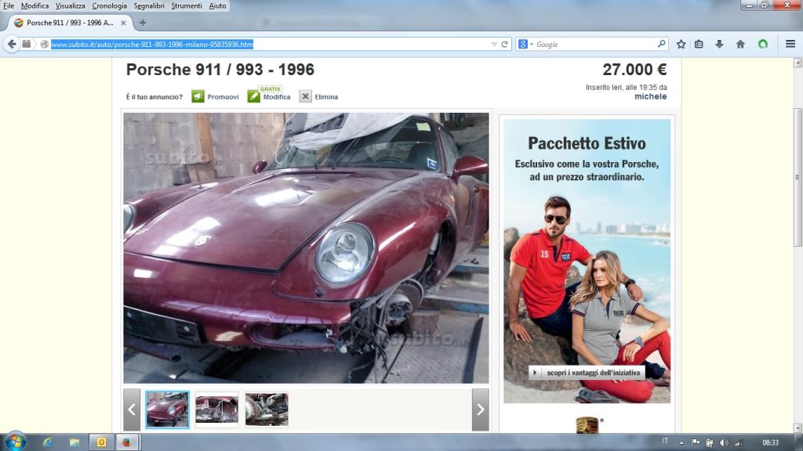Click the Promuovi button
This screenshot has height=451, width=803.
pyautogui.click(x=215, y=96)
